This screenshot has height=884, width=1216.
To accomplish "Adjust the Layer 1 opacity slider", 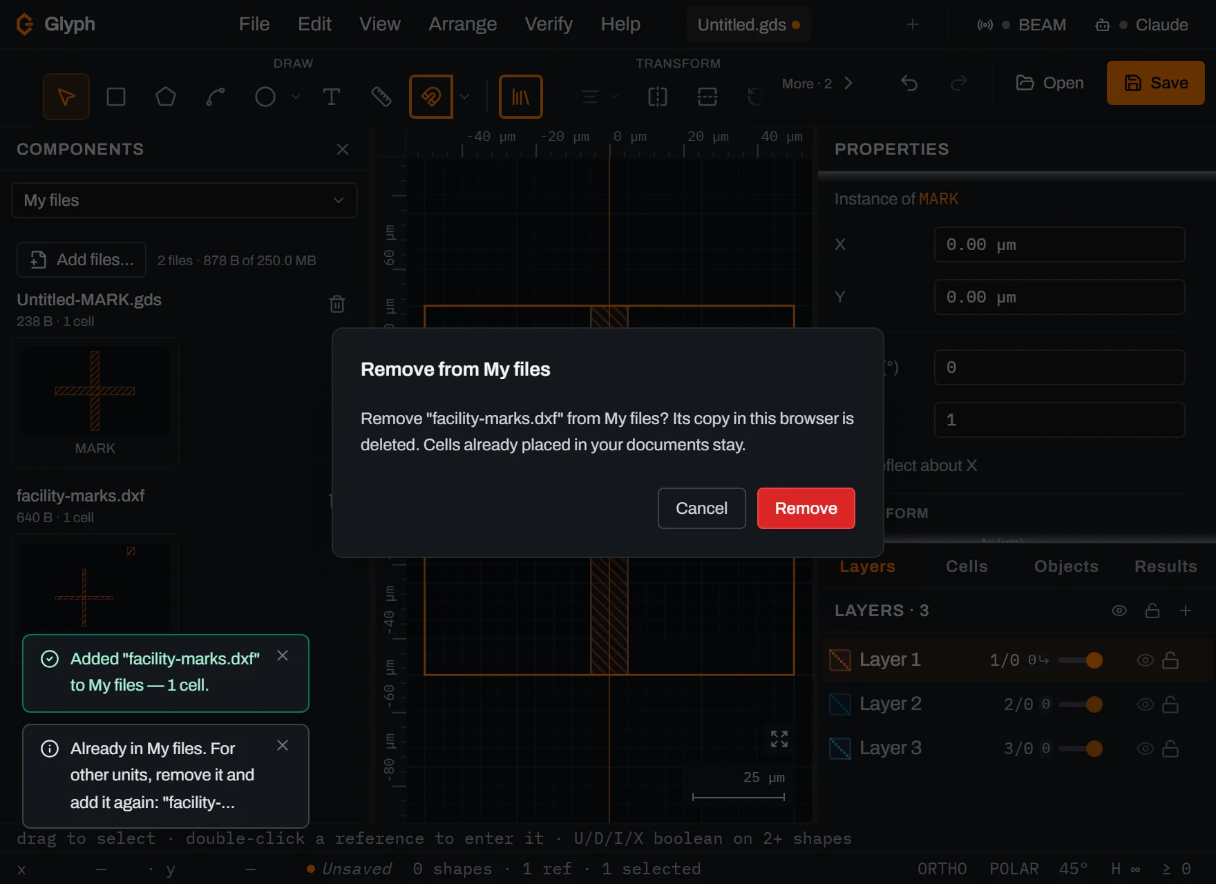I will [1081, 660].
